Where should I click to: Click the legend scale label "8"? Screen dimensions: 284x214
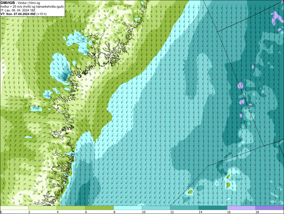pyautogui.click(x=114, y=212)
